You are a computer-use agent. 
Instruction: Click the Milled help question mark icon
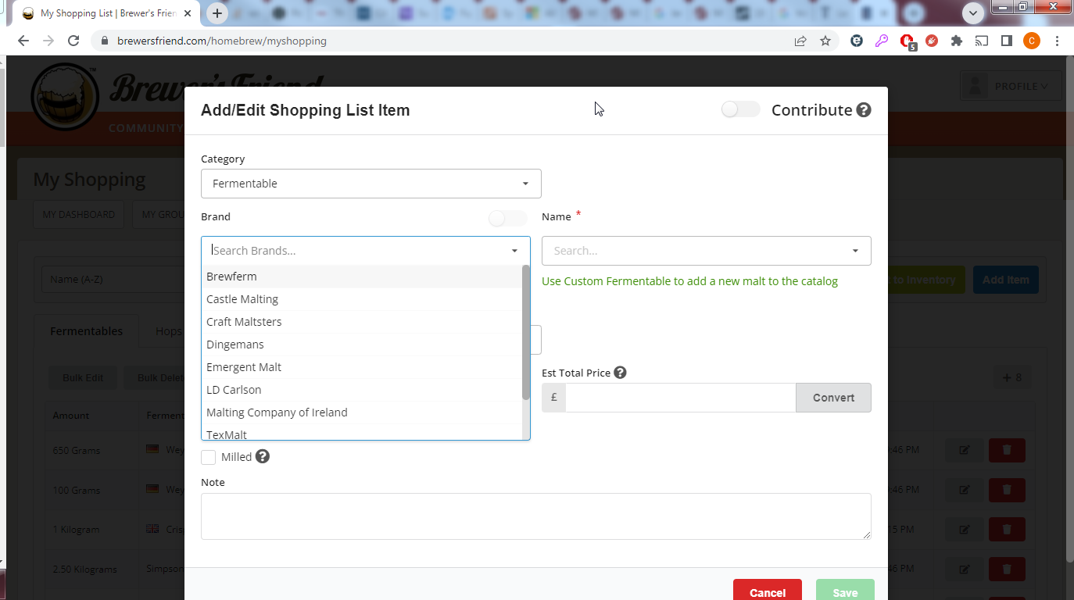[x=263, y=457]
